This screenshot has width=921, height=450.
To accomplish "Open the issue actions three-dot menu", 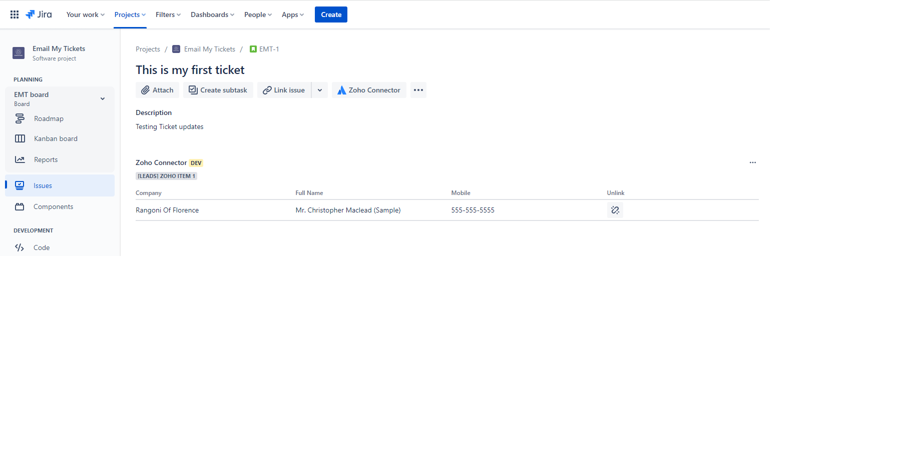I will [418, 90].
